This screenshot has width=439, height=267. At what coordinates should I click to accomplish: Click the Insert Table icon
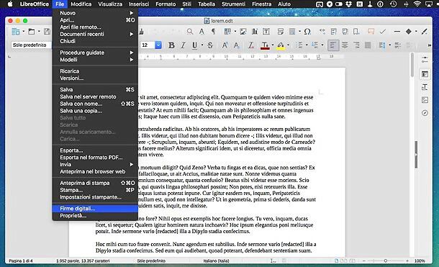click(x=227, y=32)
